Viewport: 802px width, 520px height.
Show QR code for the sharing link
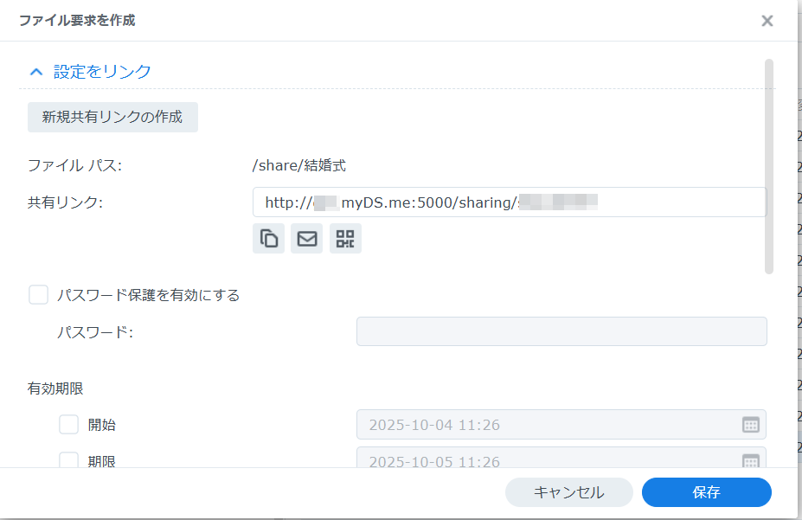click(345, 238)
